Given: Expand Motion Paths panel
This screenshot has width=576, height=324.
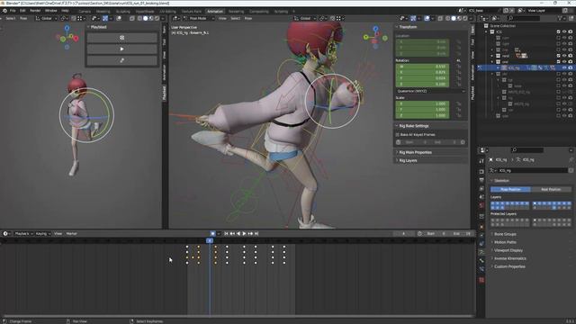Looking at the screenshot, I should (x=505, y=242).
